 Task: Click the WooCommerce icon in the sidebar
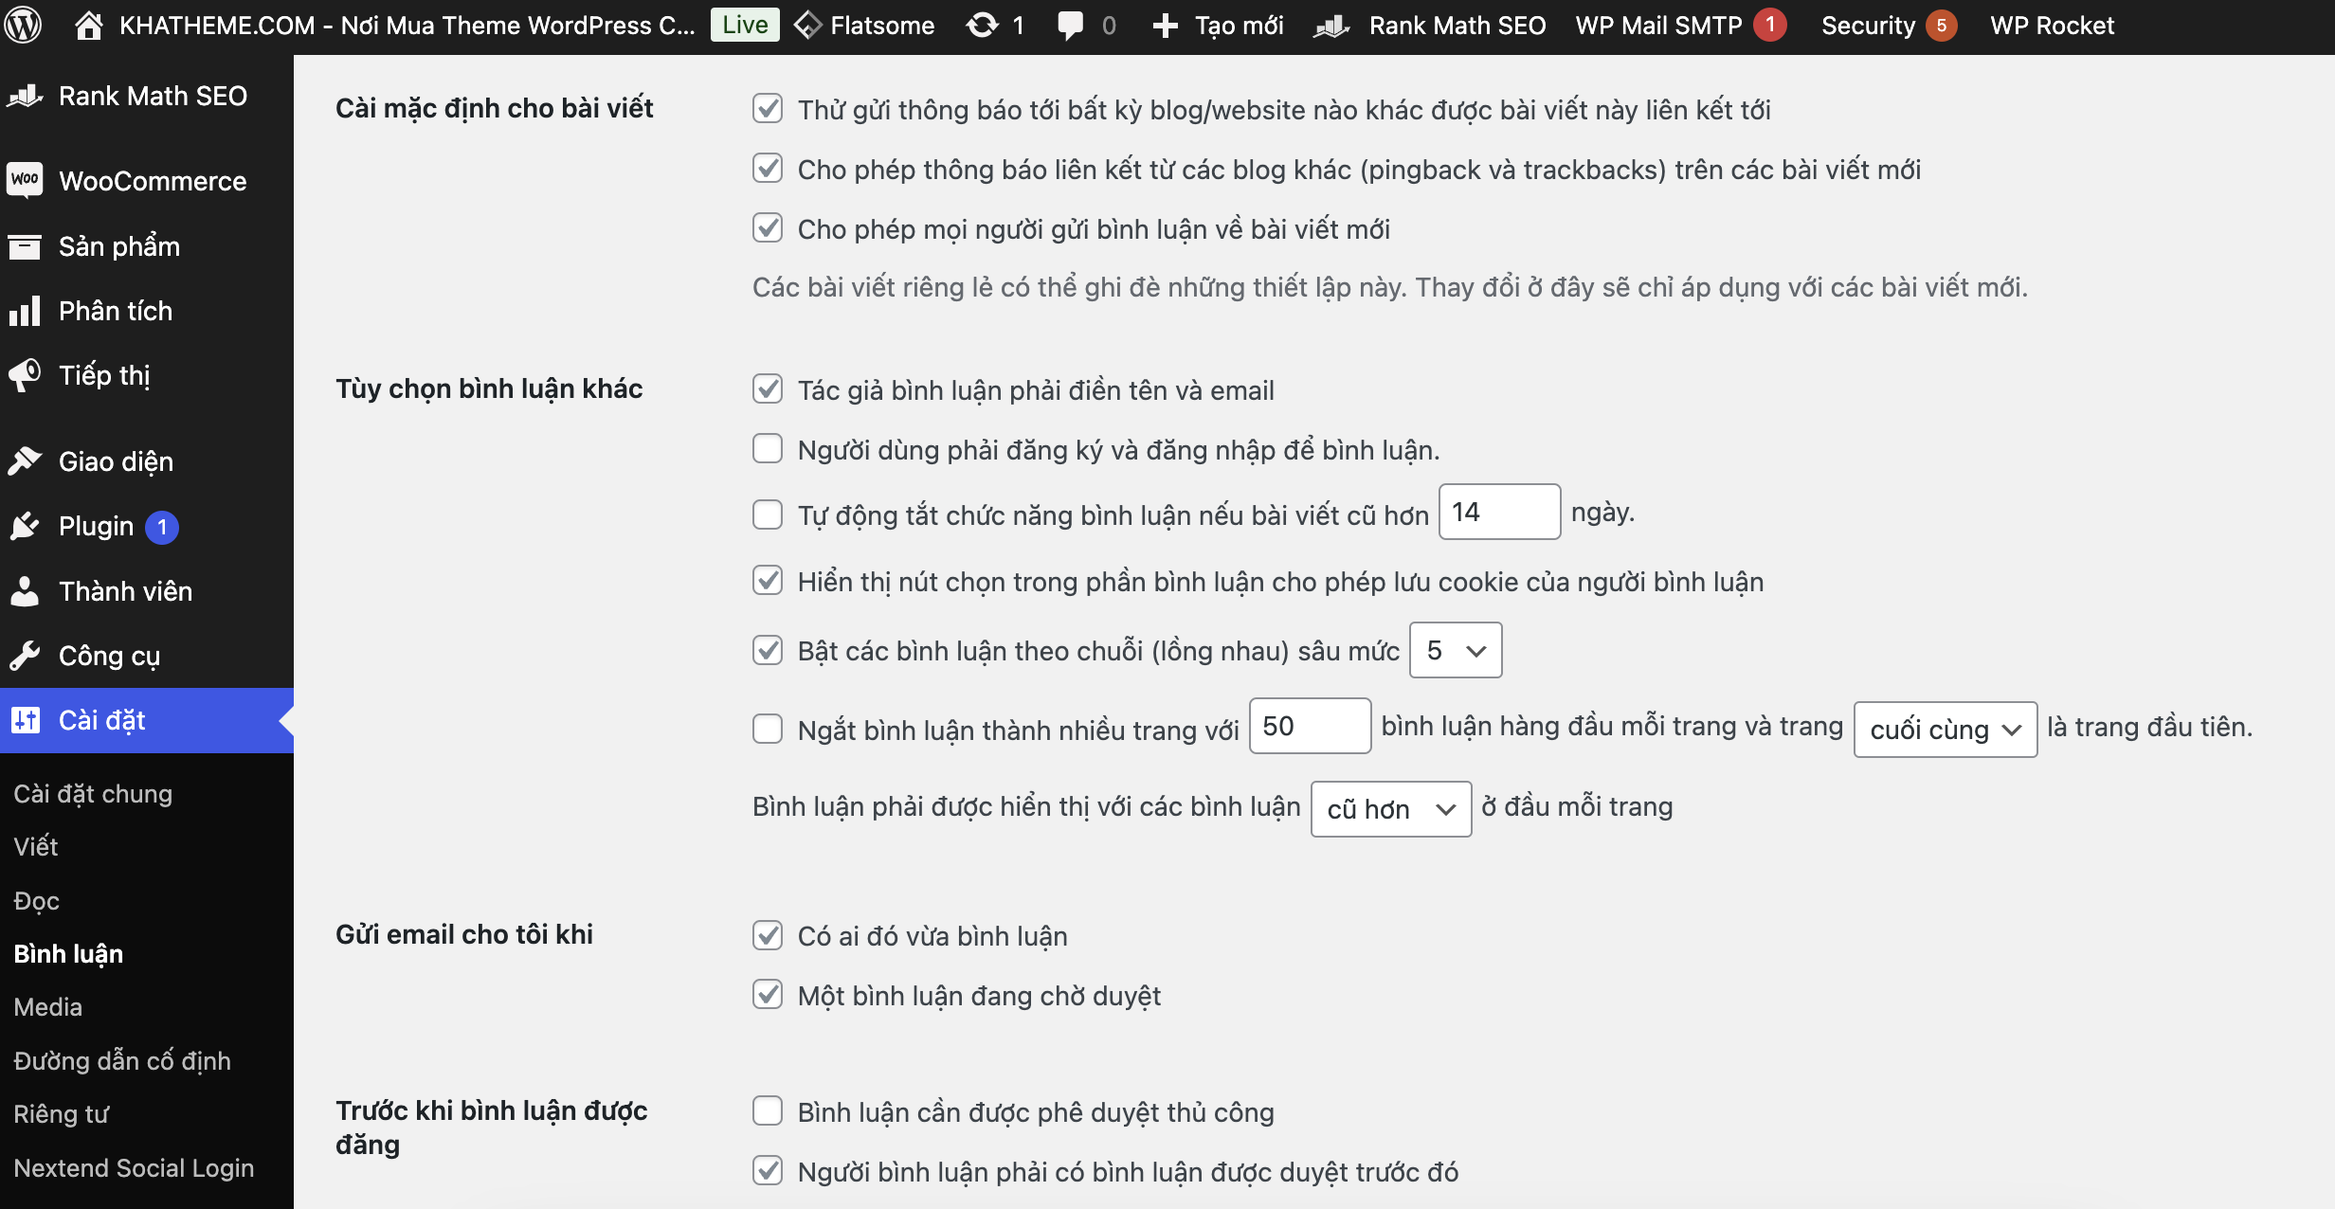25,180
